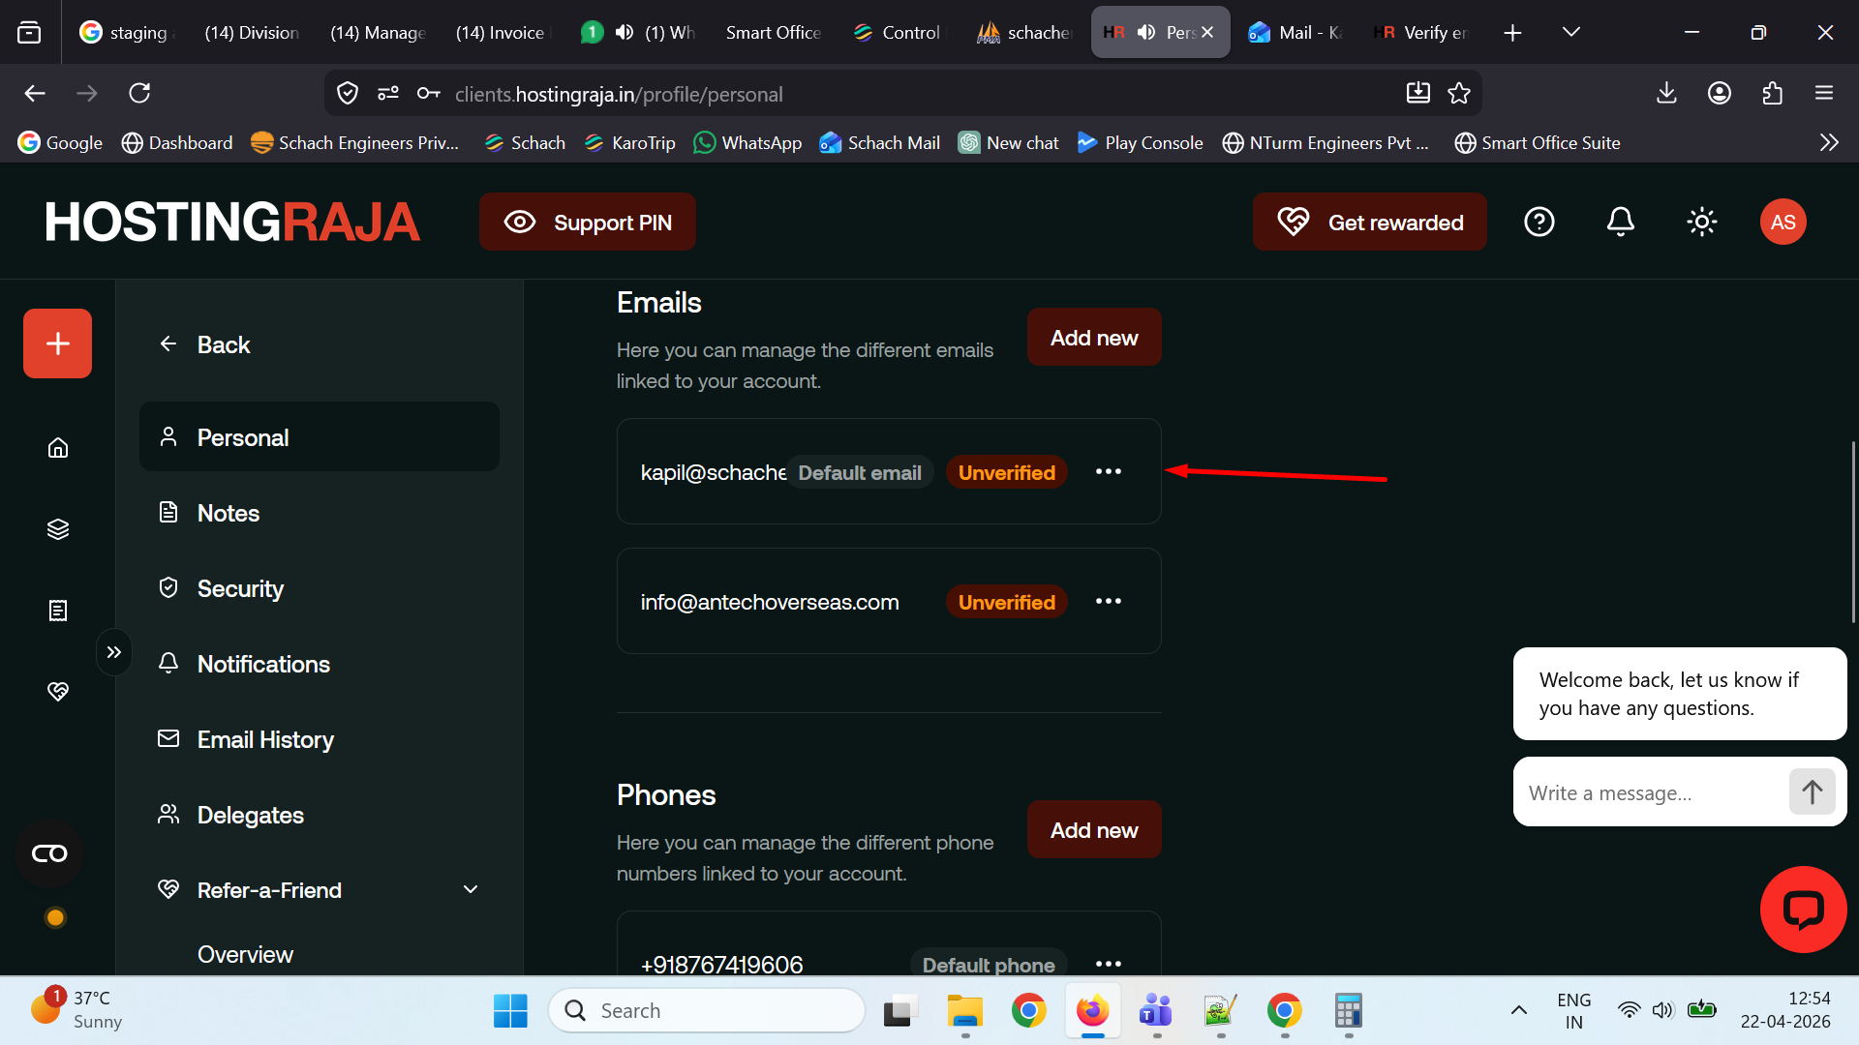Click Add new button under Emails
The image size is (1859, 1045).
1093,338
